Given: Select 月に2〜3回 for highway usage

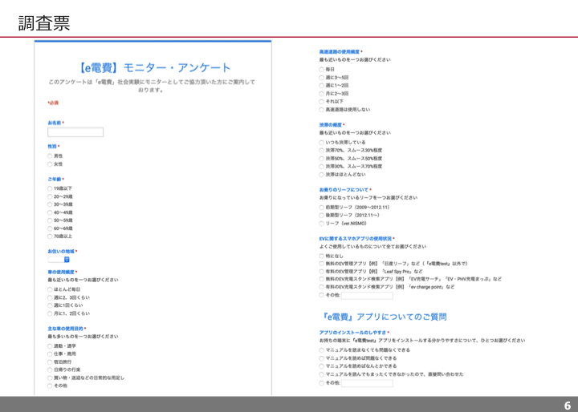Looking at the screenshot, I should point(321,94).
